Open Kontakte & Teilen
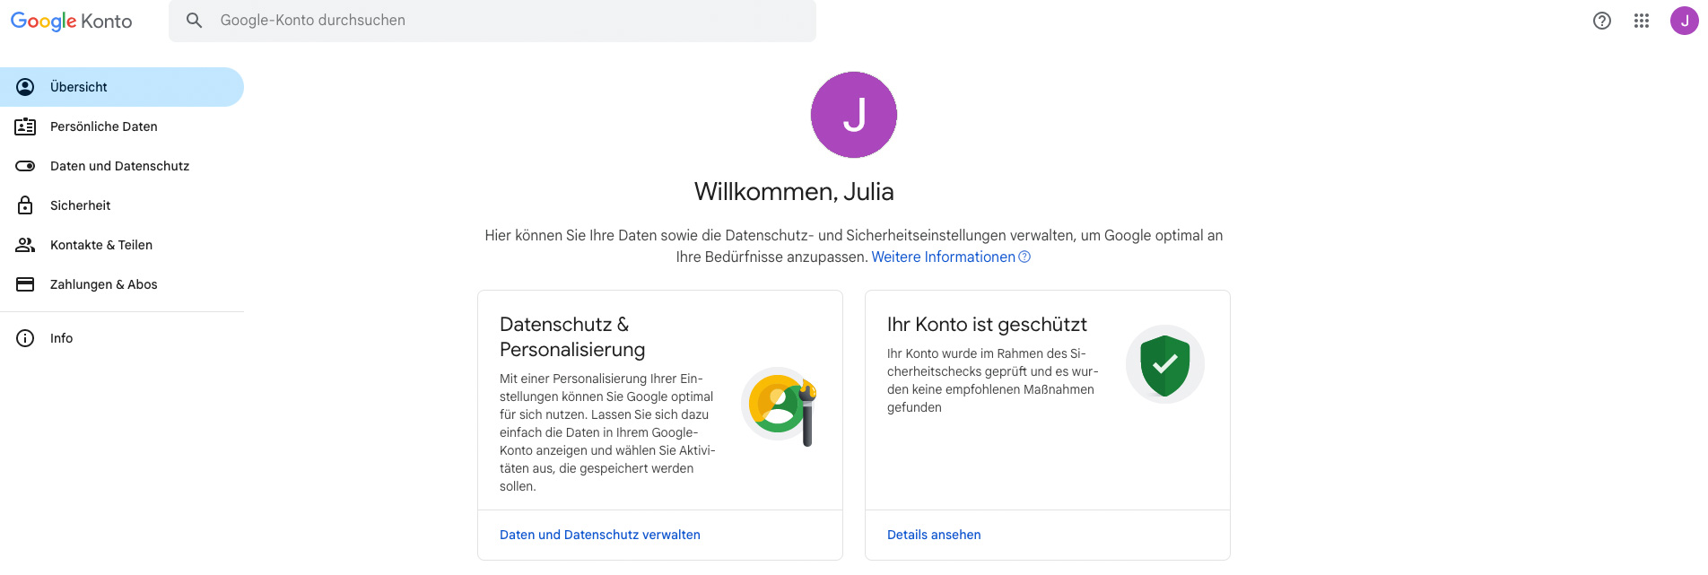The width and height of the screenshot is (1708, 575). click(122, 245)
